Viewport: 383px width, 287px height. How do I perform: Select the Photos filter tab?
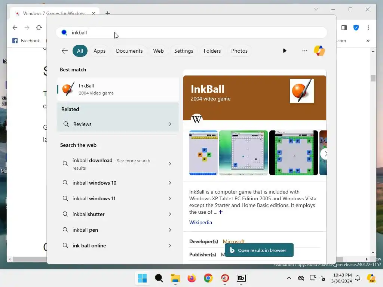pyautogui.click(x=239, y=51)
